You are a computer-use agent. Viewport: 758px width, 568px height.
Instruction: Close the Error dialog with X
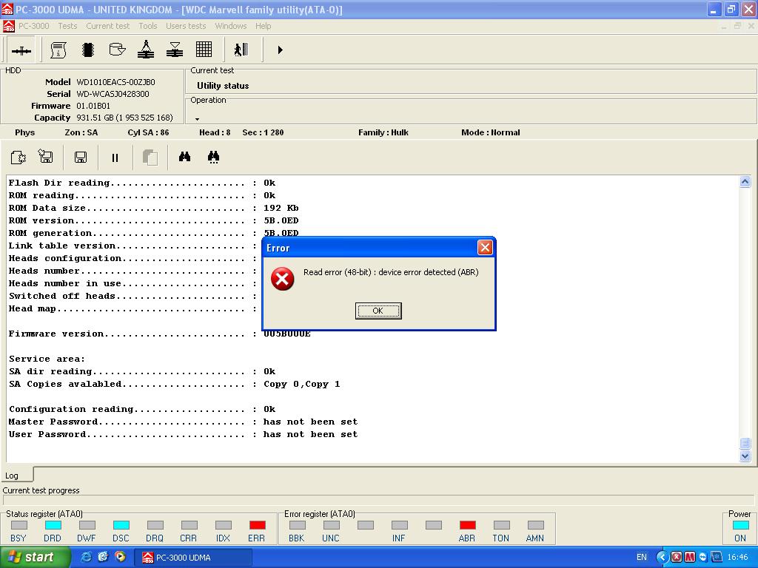(x=484, y=248)
